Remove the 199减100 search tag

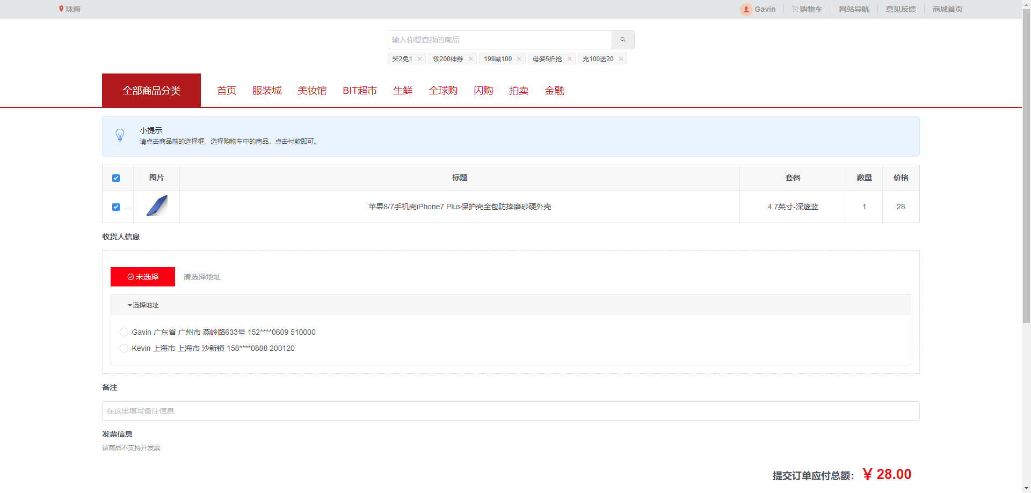[x=519, y=59]
